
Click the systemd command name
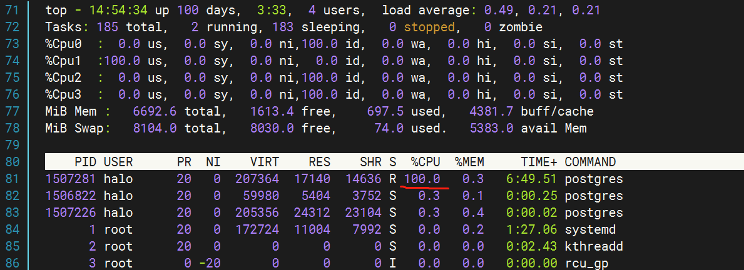click(590, 230)
